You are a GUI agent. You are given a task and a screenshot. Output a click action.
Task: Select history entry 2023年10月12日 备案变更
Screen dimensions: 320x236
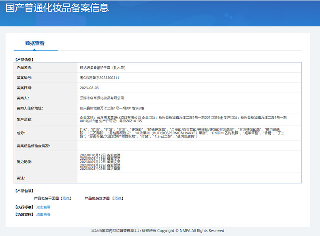click(100, 155)
